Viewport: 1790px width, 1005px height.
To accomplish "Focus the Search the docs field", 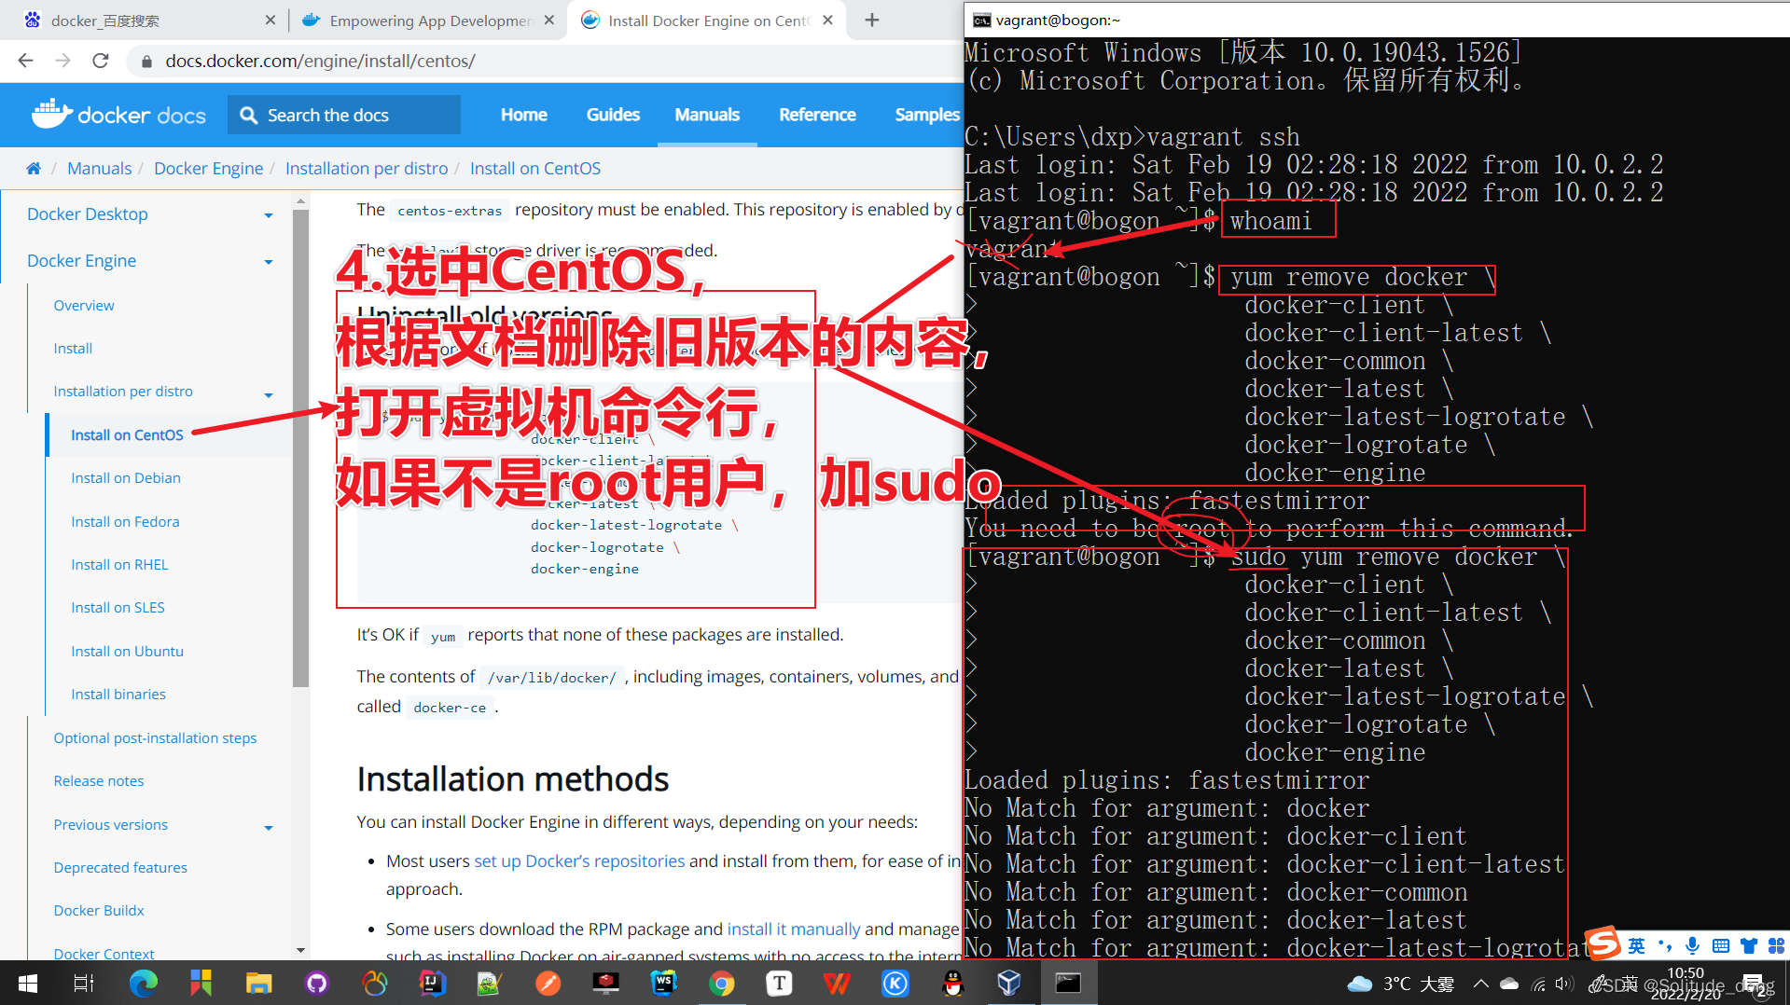I will point(344,115).
